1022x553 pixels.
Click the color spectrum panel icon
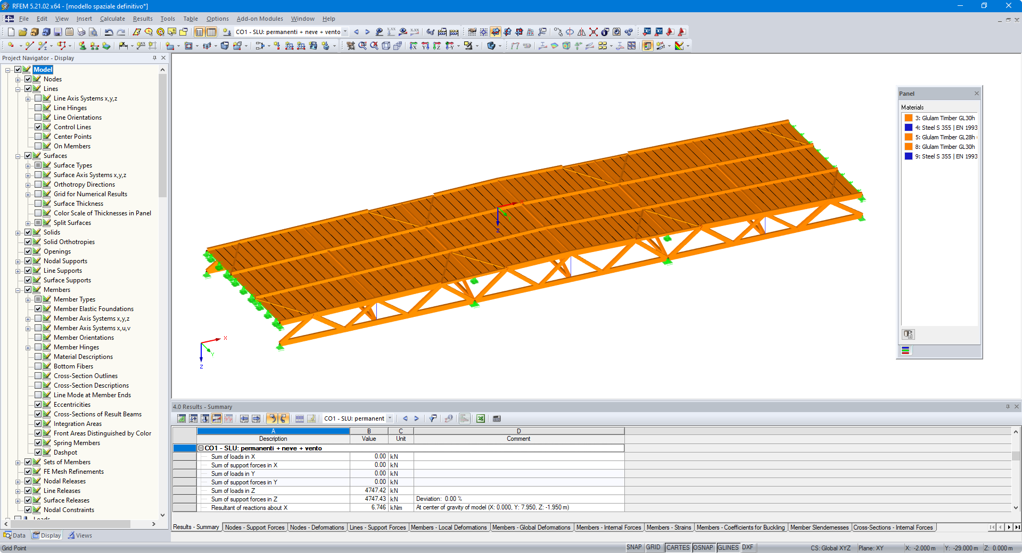[x=905, y=350]
